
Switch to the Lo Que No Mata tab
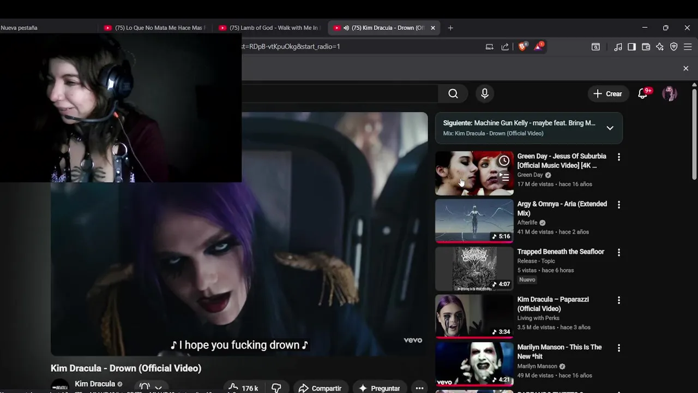coord(155,28)
